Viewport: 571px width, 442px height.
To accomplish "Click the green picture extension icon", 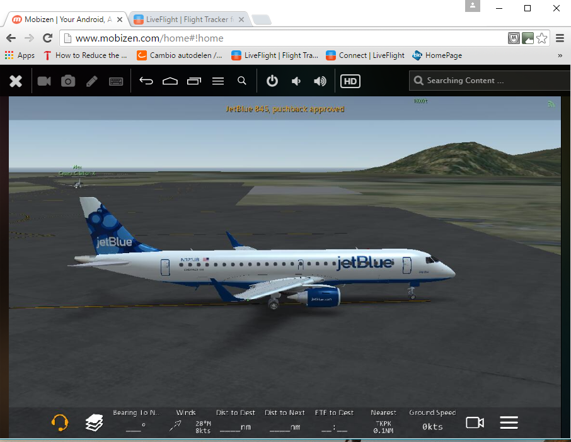I will click(528, 38).
